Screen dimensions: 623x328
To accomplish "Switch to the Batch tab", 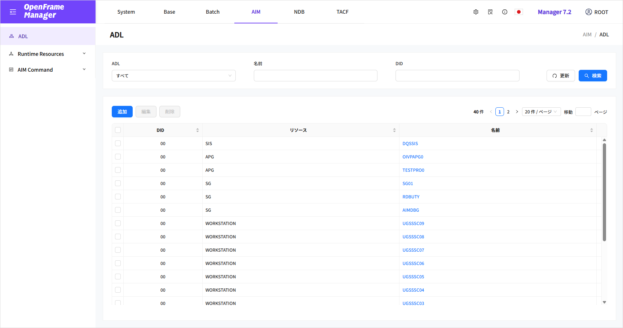I will pyautogui.click(x=213, y=12).
